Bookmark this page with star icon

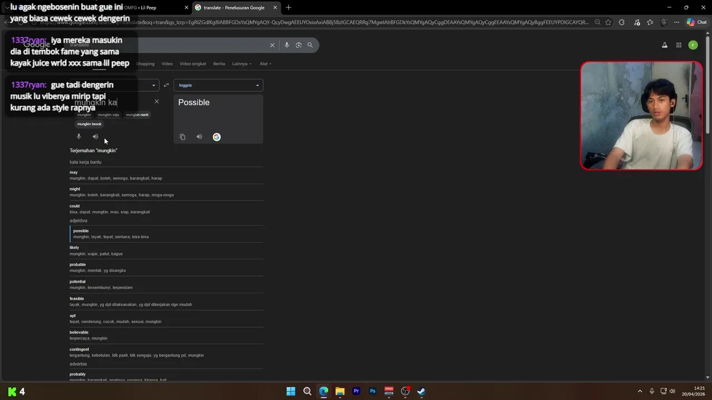pos(608,22)
